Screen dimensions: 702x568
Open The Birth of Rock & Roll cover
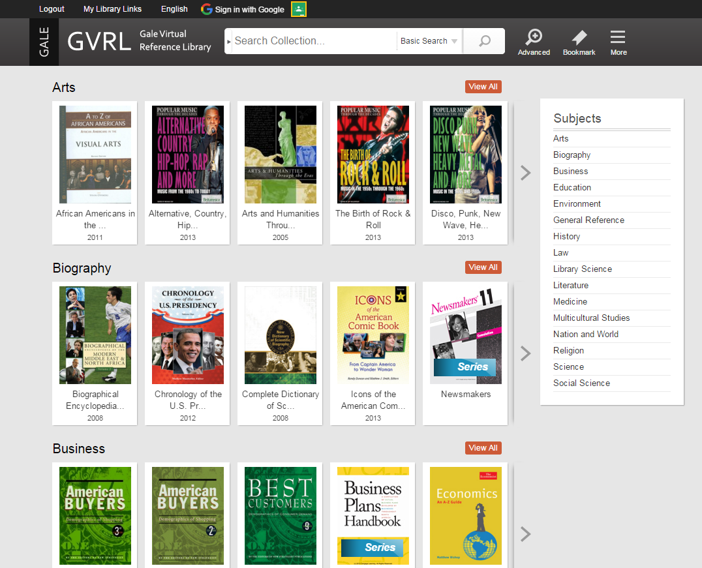point(373,154)
